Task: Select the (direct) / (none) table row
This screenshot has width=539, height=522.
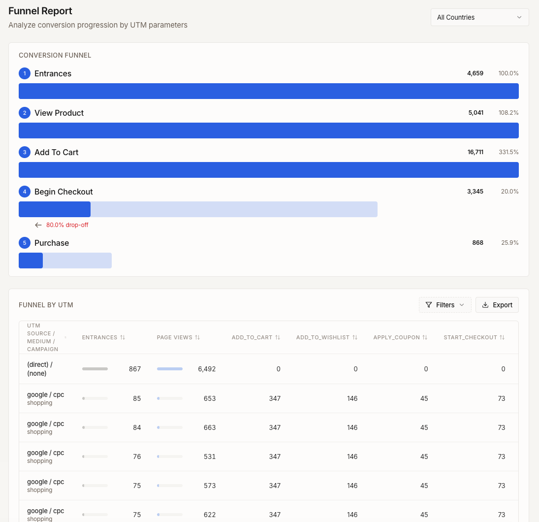Action: coord(269,369)
